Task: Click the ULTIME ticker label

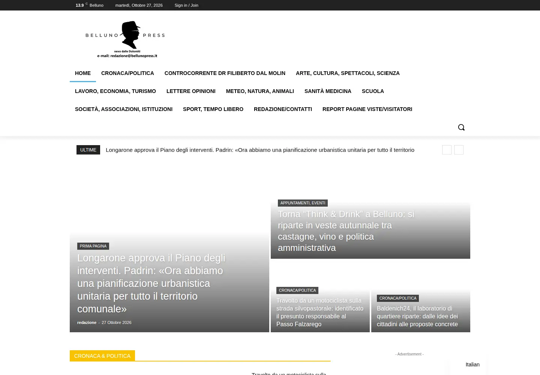Action: (88, 150)
